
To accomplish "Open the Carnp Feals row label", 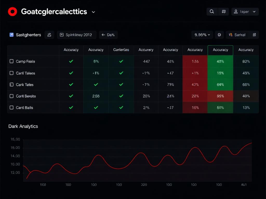I will [25, 61].
